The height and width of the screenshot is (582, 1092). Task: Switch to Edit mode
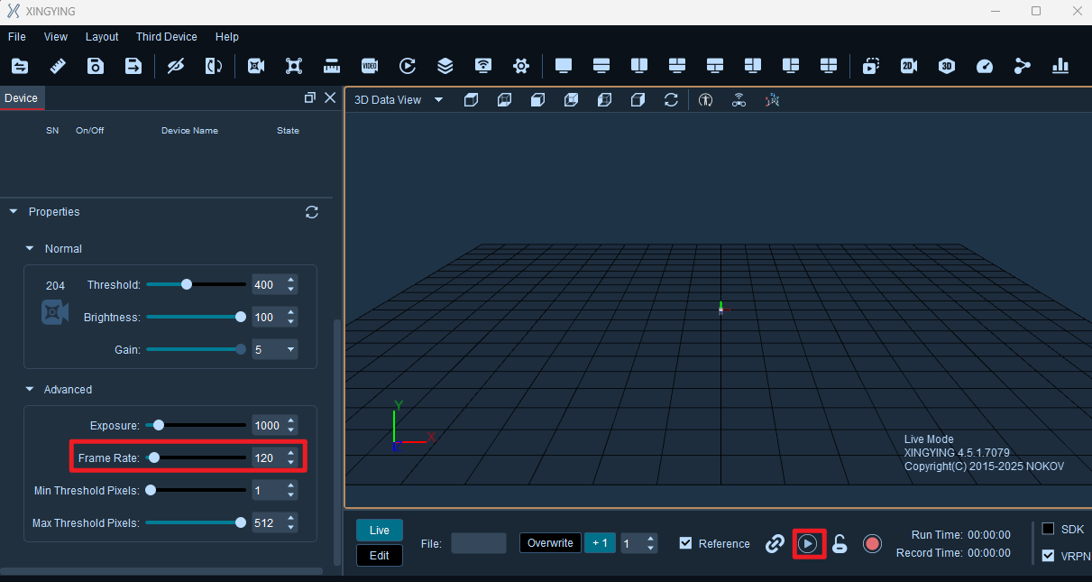click(x=380, y=556)
